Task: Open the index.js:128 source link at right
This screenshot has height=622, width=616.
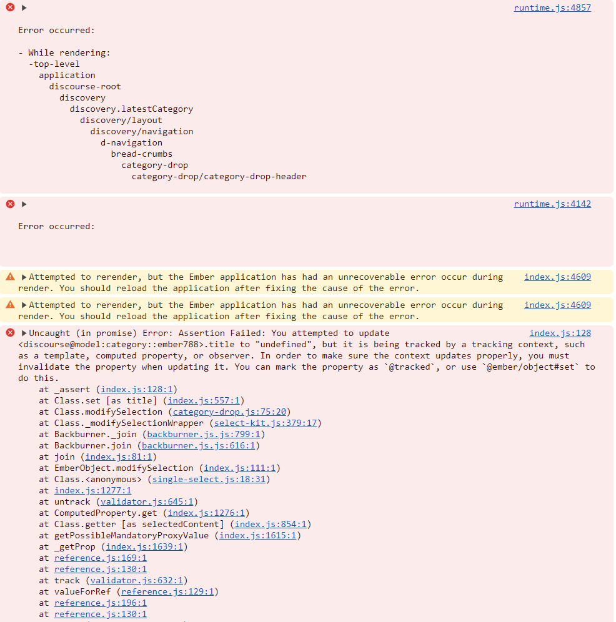Action: point(560,333)
